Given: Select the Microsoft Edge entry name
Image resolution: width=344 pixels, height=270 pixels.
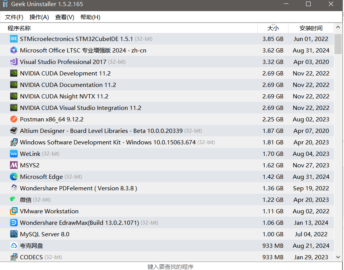Looking at the screenshot, I should (x=41, y=177).
